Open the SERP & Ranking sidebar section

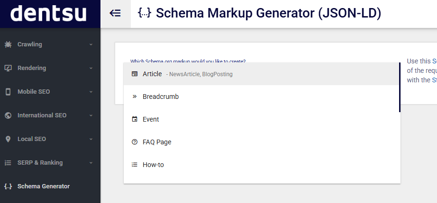(50, 163)
